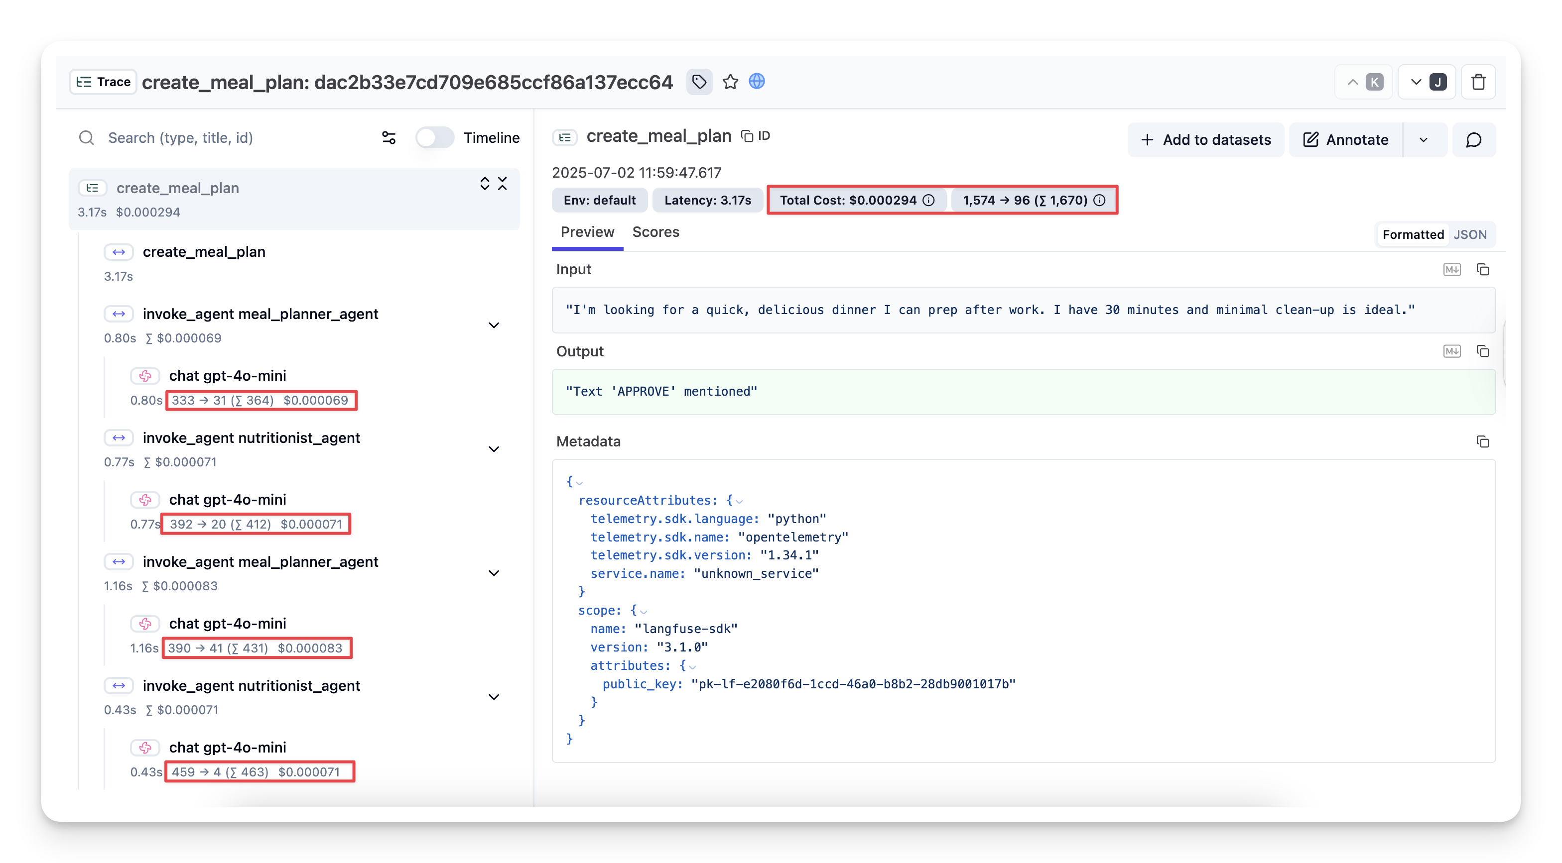Image resolution: width=1562 pixels, height=863 pixels.
Task: Toggle markdown rendering for Output
Action: point(1451,351)
